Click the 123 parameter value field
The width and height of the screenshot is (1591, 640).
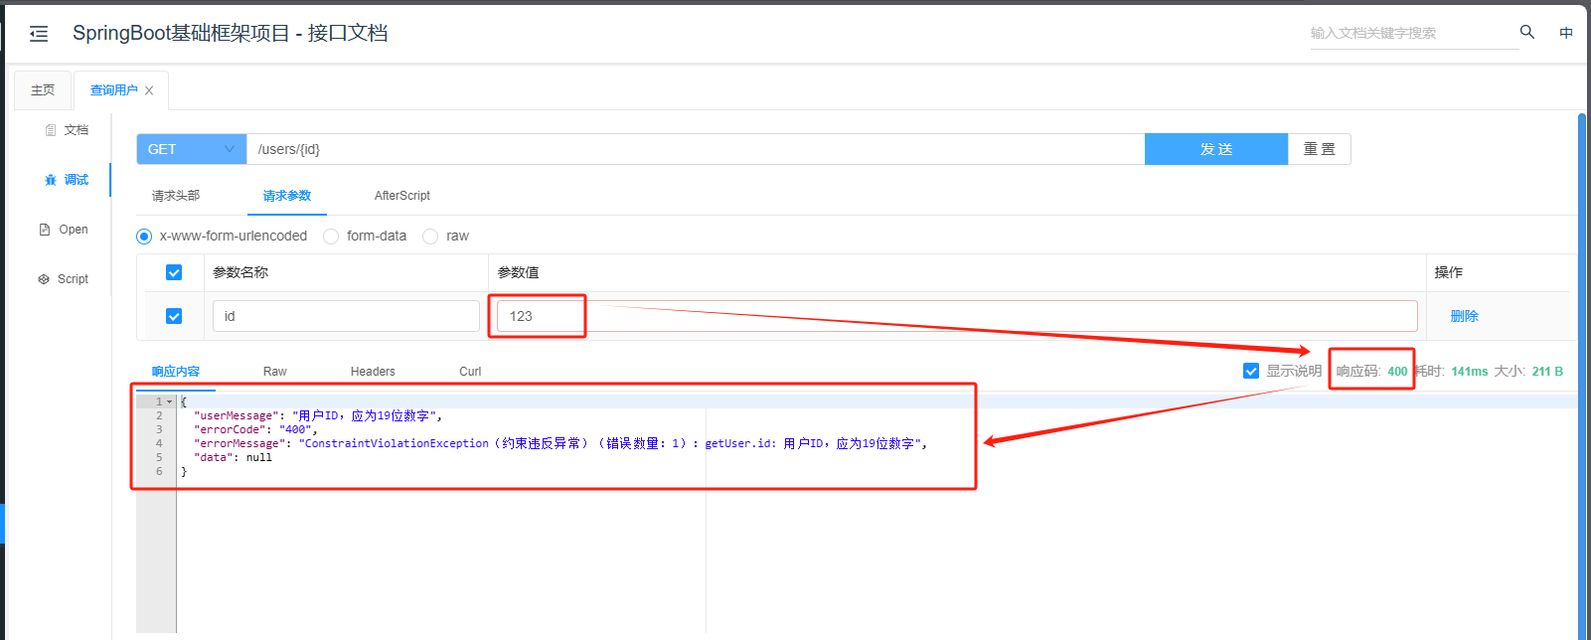(957, 316)
